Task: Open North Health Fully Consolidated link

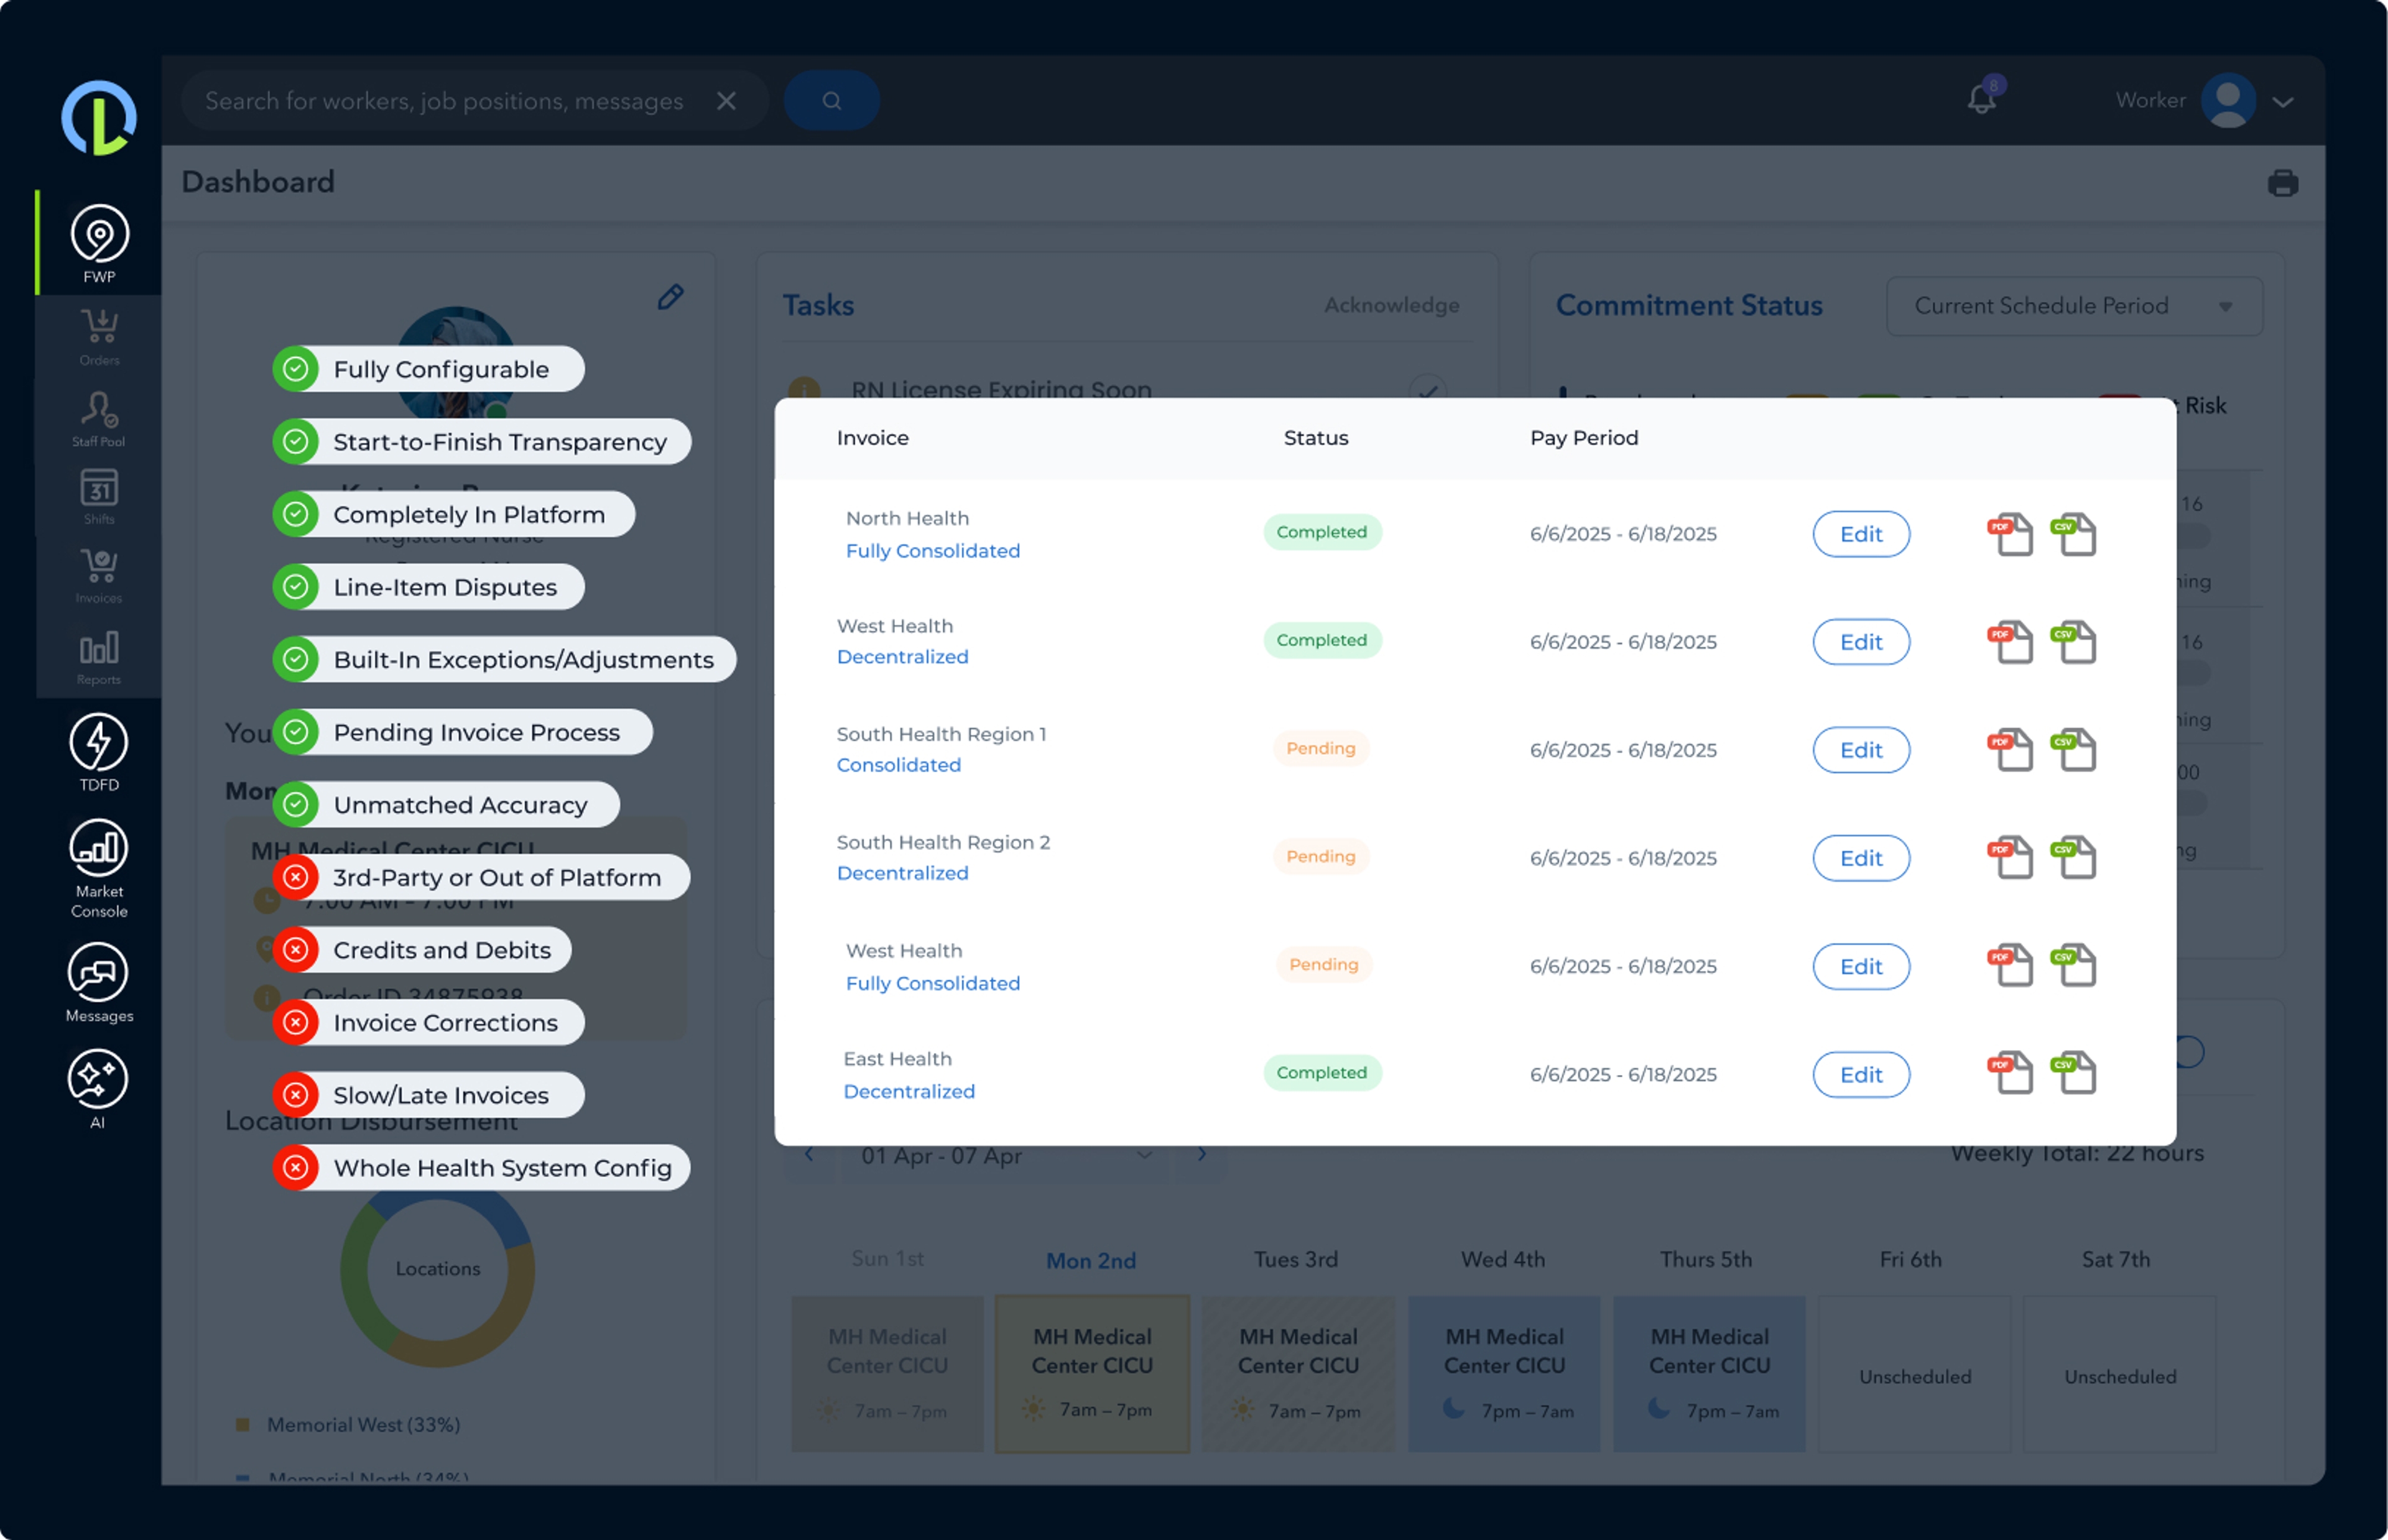Action: click(933, 551)
